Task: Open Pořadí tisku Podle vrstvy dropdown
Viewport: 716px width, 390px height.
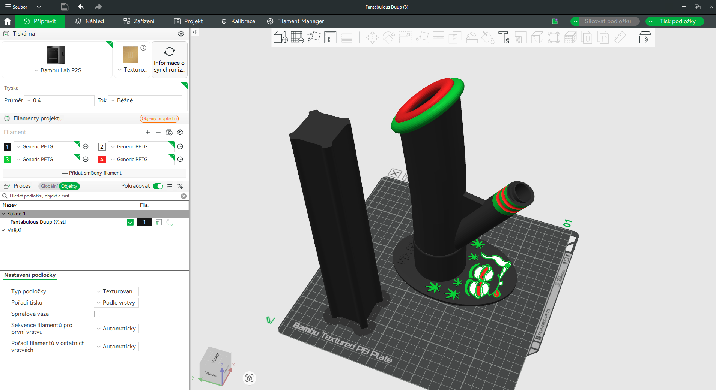Action: coord(116,303)
